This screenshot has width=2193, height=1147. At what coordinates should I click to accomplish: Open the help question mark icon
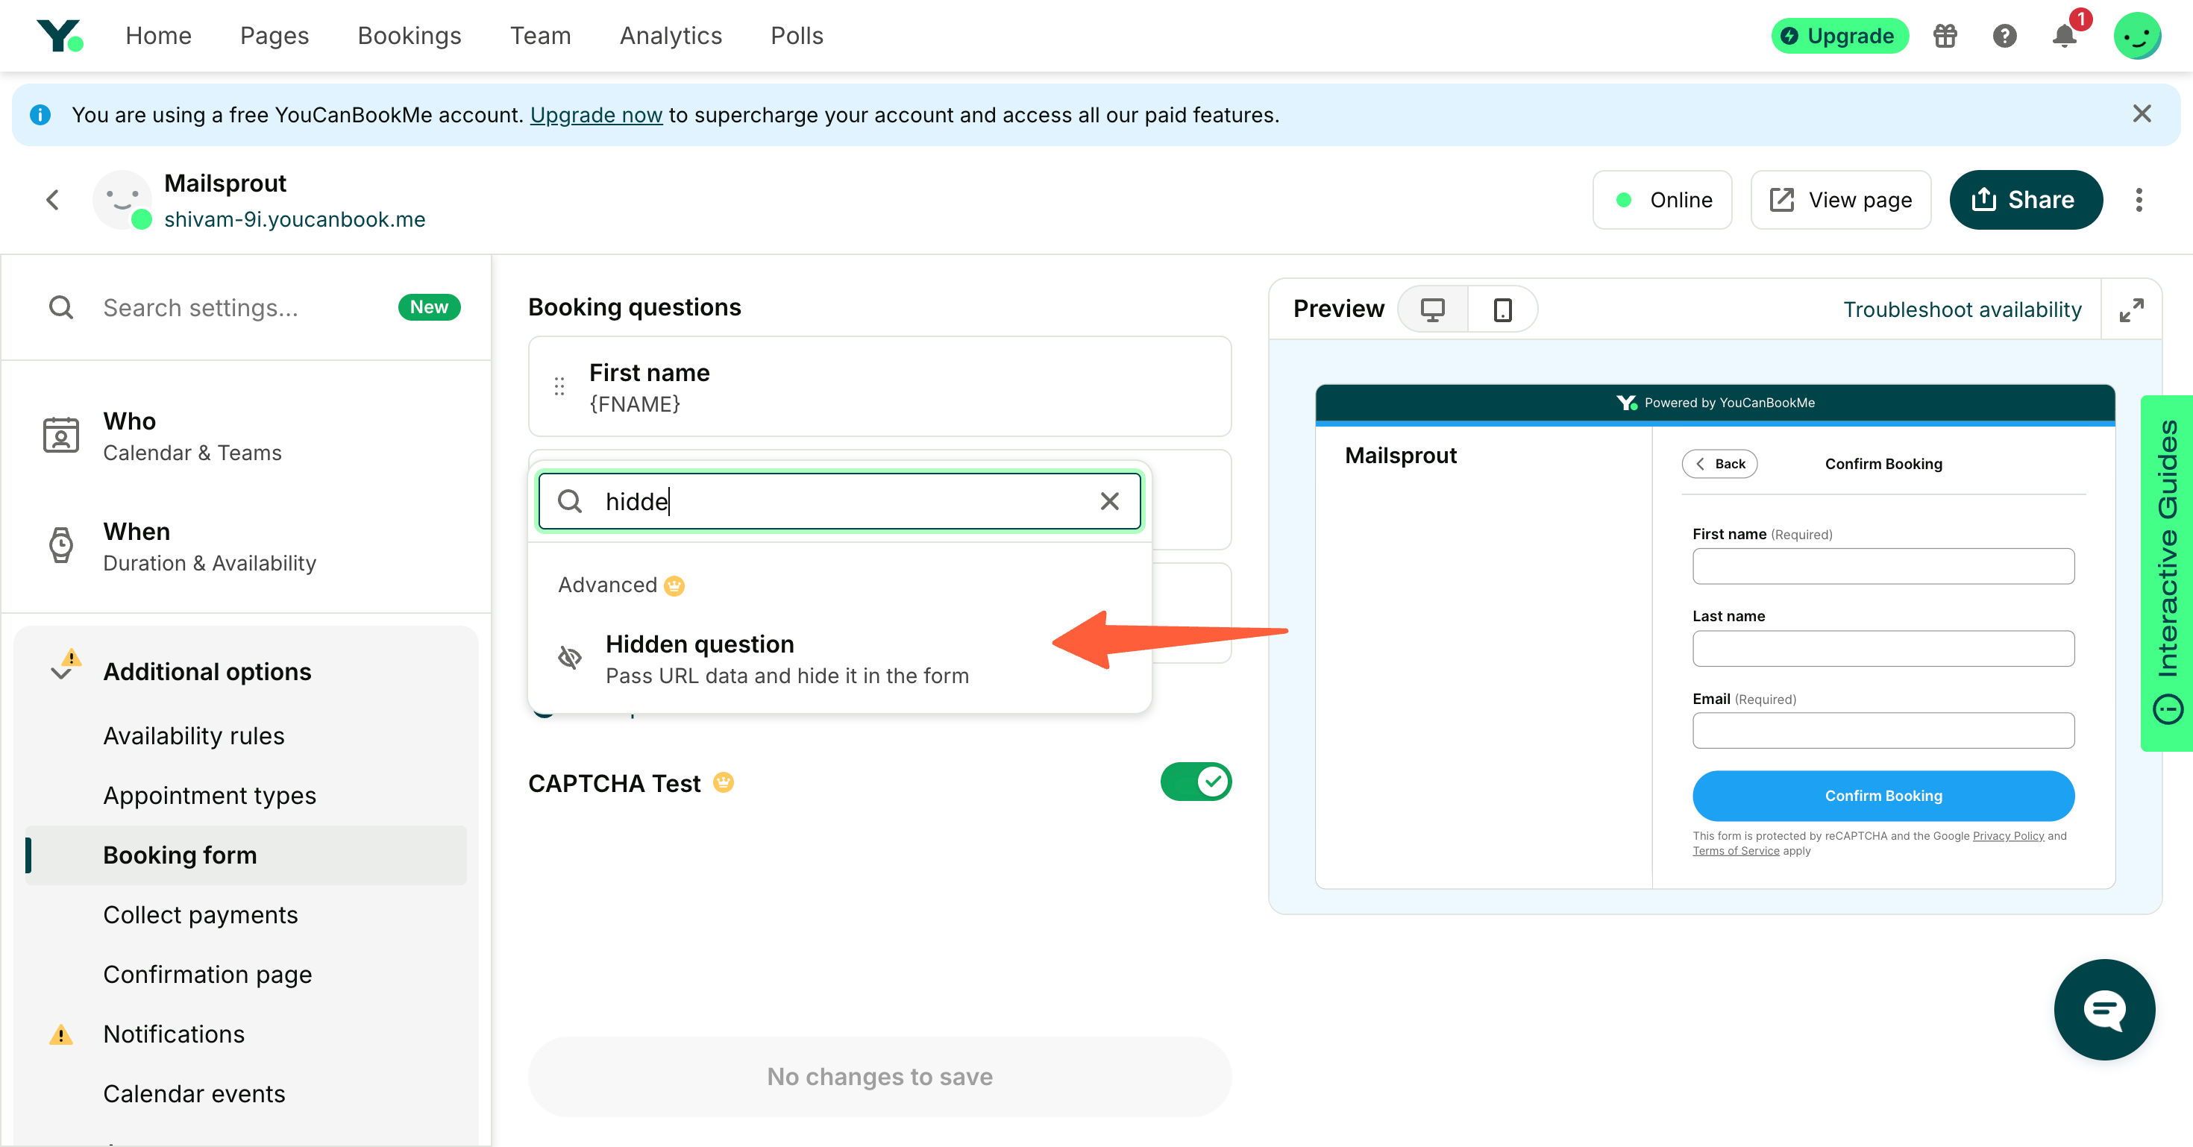point(2004,36)
